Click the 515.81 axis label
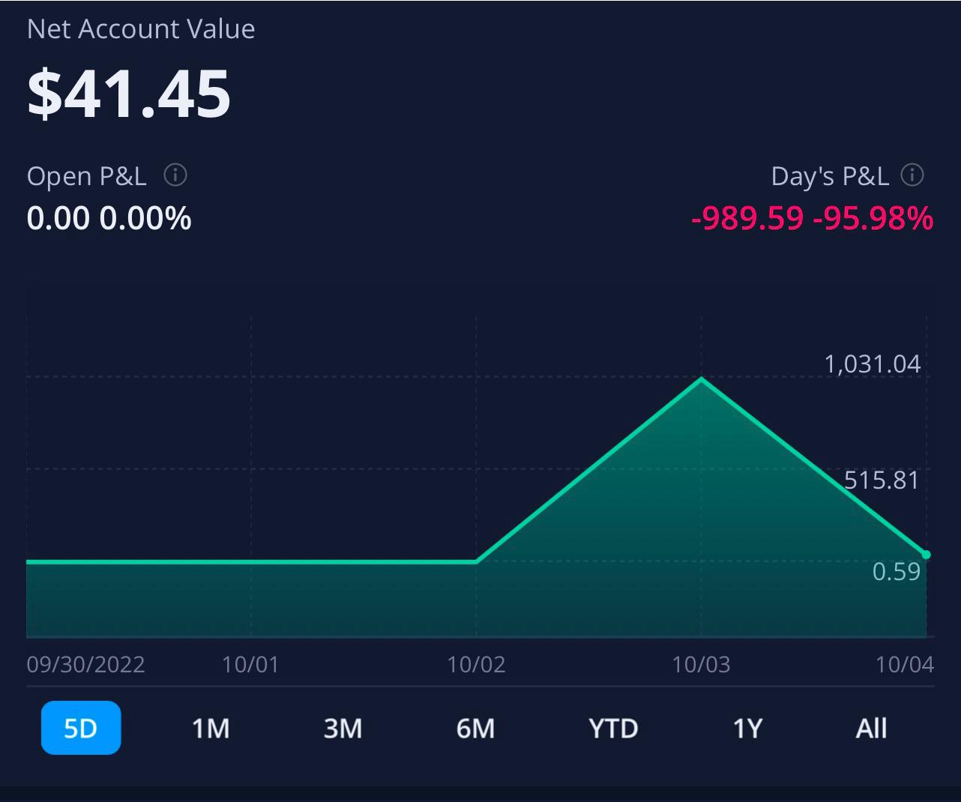961x802 pixels. pos(881,480)
